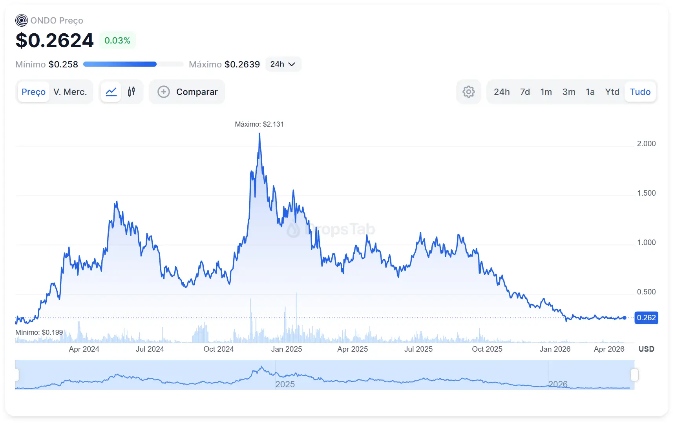Switch to candlestick chart view
Viewport: 674px width, 423px height.
click(x=132, y=92)
